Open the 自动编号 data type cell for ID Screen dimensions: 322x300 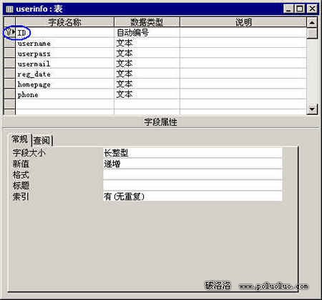click(147, 33)
